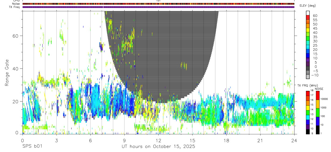Click the x-axis tick label "24" UT hours
331x152 pixels.
pos(294,140)
